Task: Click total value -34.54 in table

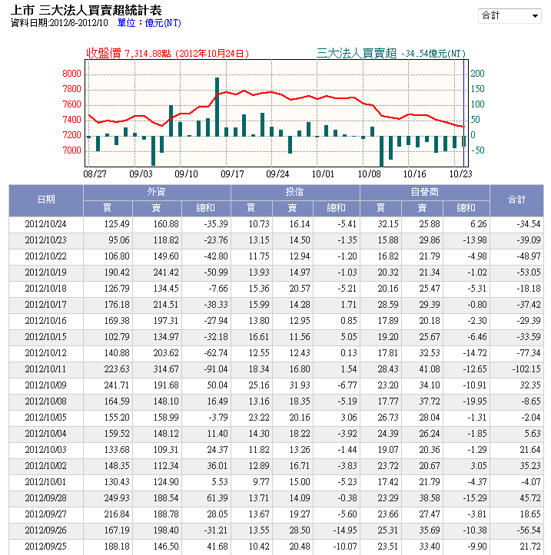Action: 528,224
